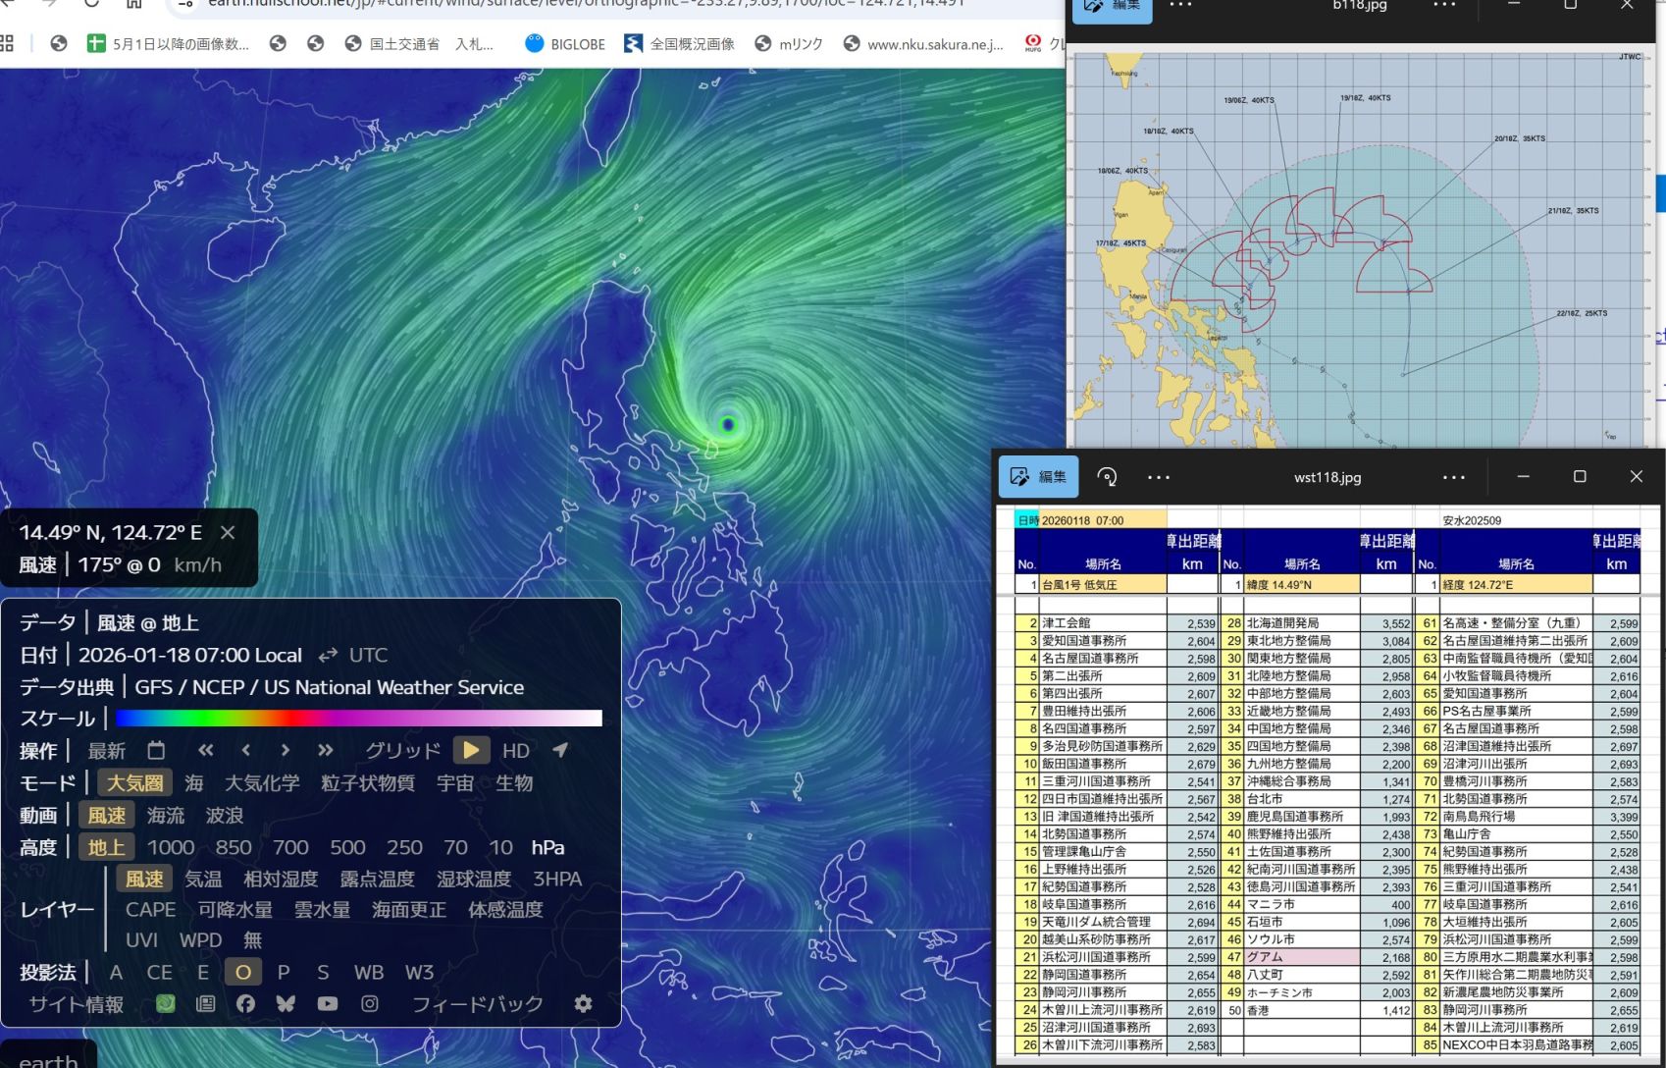The height and width of the screenshot is (1068, 1666).
Task: Open the settings gear in earth panel
Action: (583, 1003)
